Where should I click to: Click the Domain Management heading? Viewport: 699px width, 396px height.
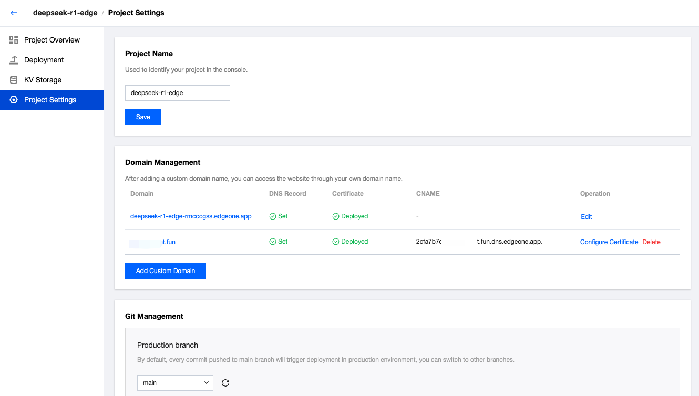tap(163, 162)
